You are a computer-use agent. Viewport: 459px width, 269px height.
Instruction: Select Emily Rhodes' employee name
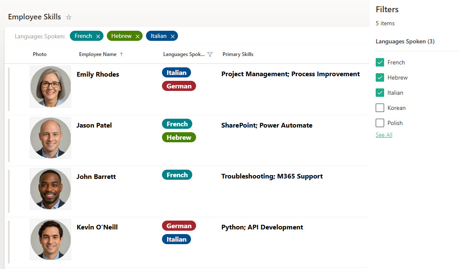pos(98,74)
